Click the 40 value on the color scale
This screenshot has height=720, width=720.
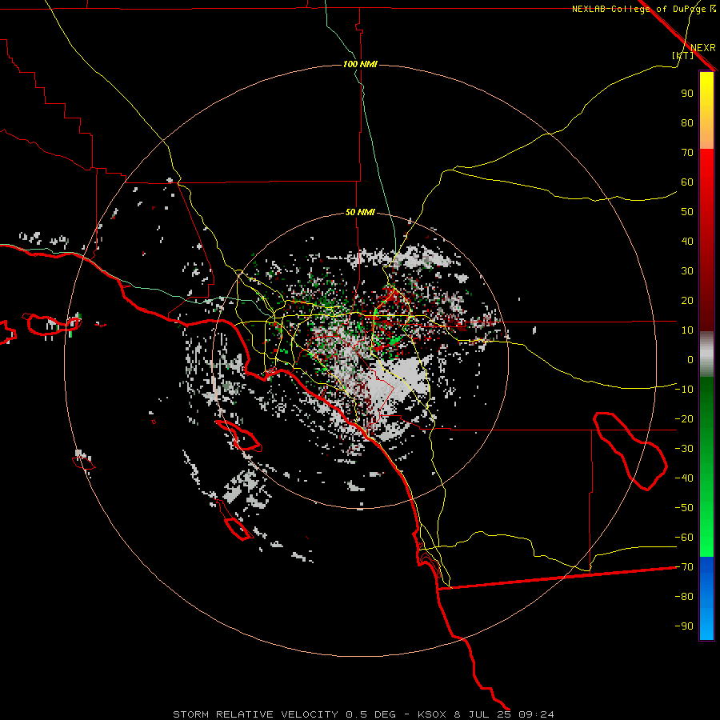point(687,241)
